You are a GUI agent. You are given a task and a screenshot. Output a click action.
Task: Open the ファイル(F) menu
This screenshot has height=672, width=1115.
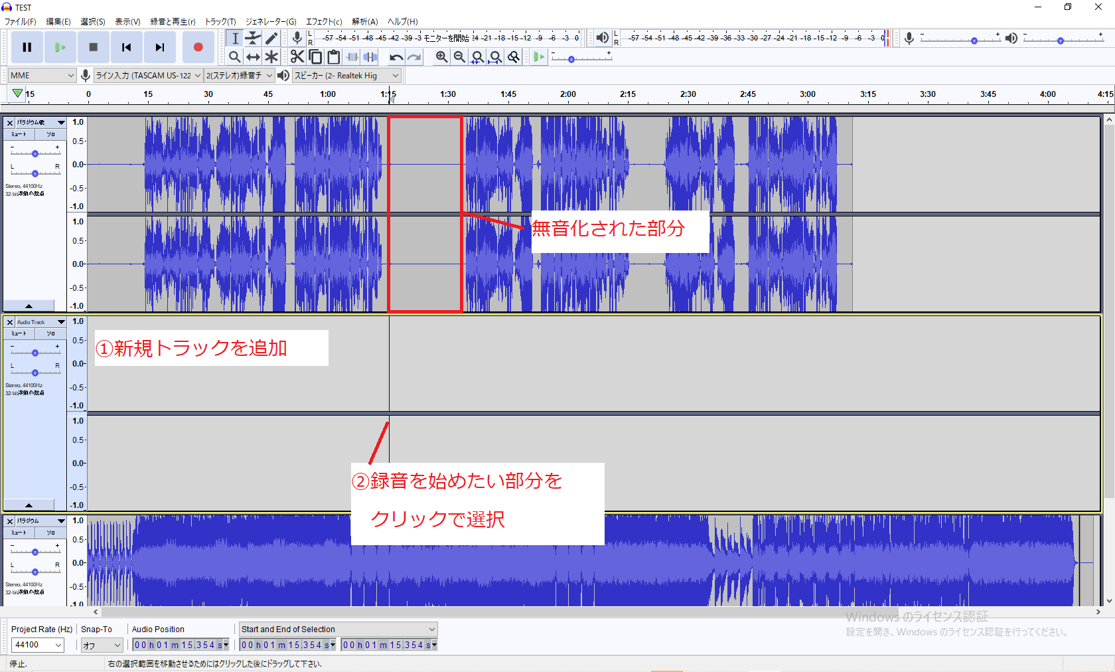tap(20, 22)
